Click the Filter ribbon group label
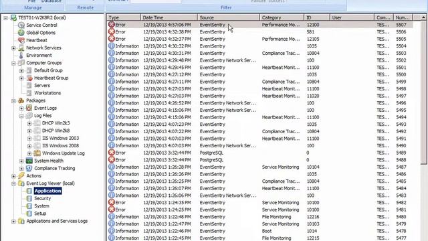 (x=226, y=7)
